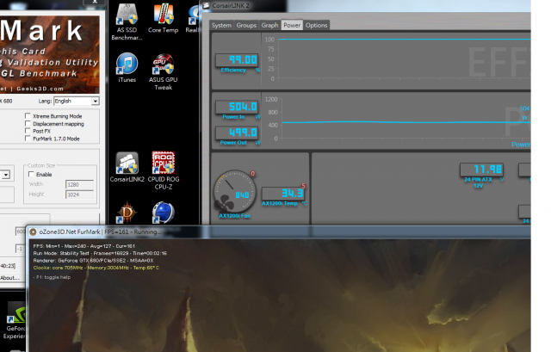Enable FurMark 1.7.0 Mode

point(28,139)
